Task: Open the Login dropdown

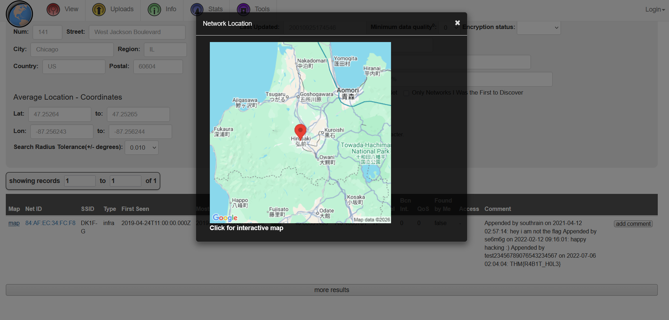Action: (x=655, y=9)
